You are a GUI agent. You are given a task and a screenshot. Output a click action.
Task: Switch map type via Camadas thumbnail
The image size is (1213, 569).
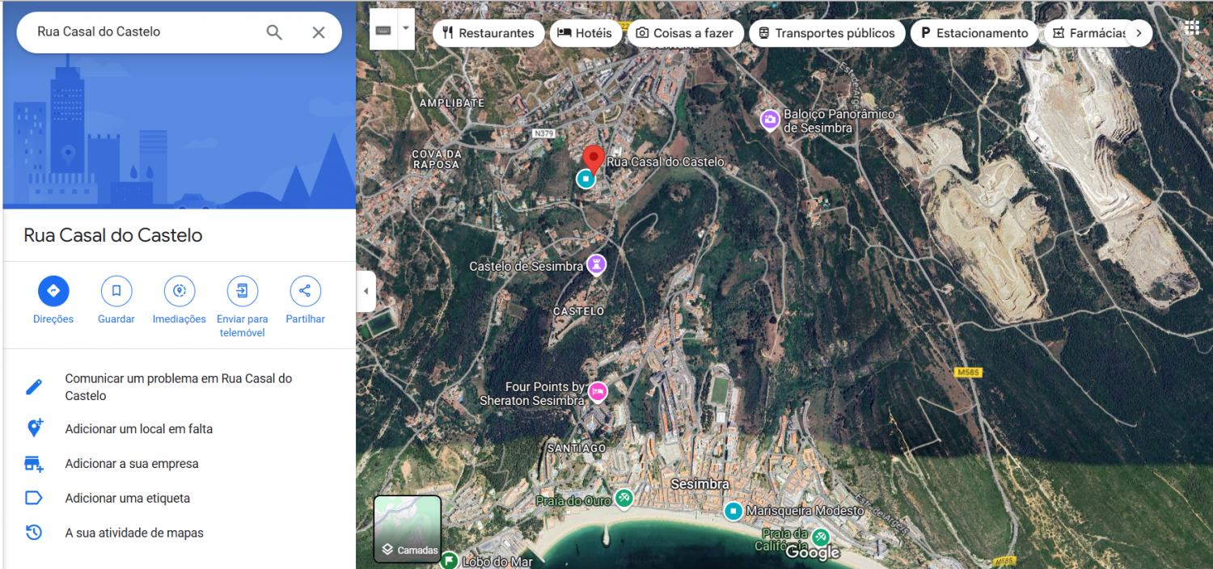[x=408, y=529]
